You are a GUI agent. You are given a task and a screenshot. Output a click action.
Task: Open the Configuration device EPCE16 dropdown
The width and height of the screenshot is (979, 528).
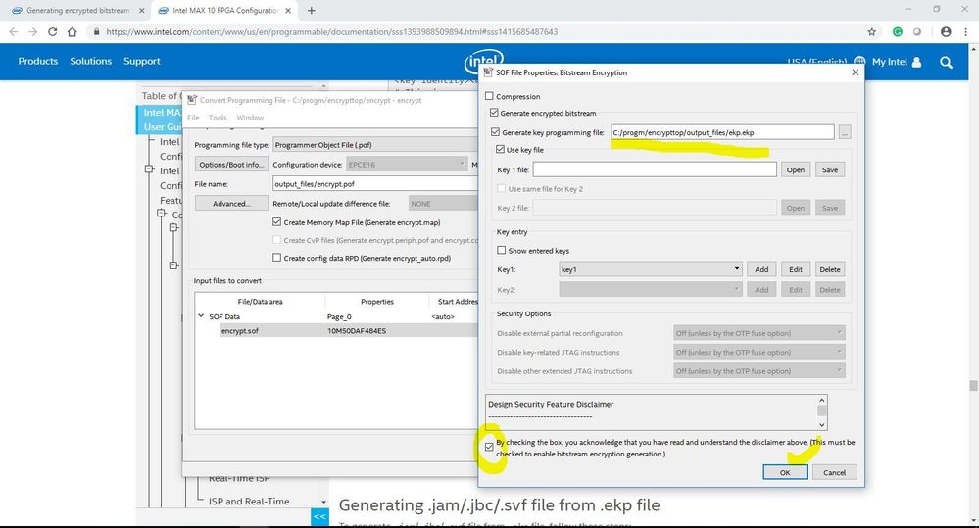tap(407, 165)
